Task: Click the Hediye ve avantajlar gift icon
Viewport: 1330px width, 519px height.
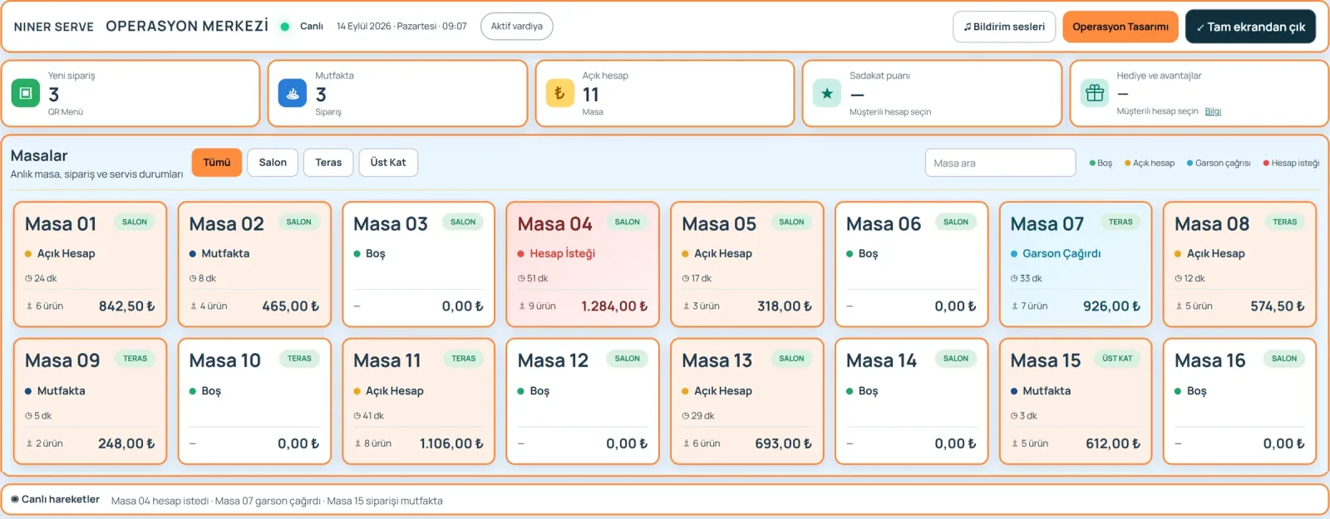Action: coord(1095,93)
